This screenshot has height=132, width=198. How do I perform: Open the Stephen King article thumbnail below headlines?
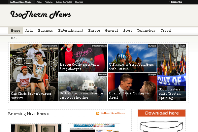pyautogui.click(x=36, y=128)
